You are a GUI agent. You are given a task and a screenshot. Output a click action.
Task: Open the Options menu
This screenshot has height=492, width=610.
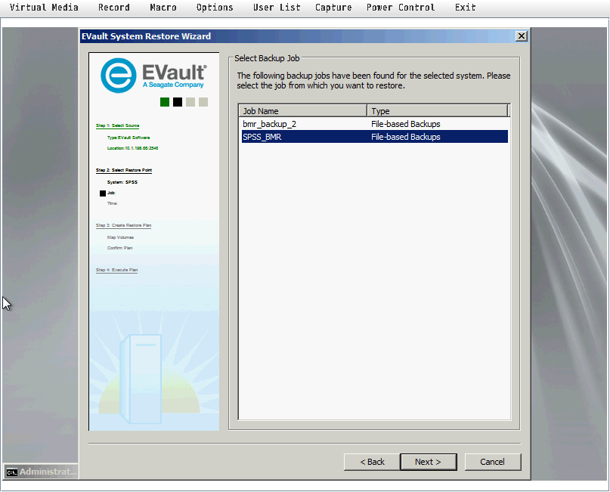tap(215, 8)
